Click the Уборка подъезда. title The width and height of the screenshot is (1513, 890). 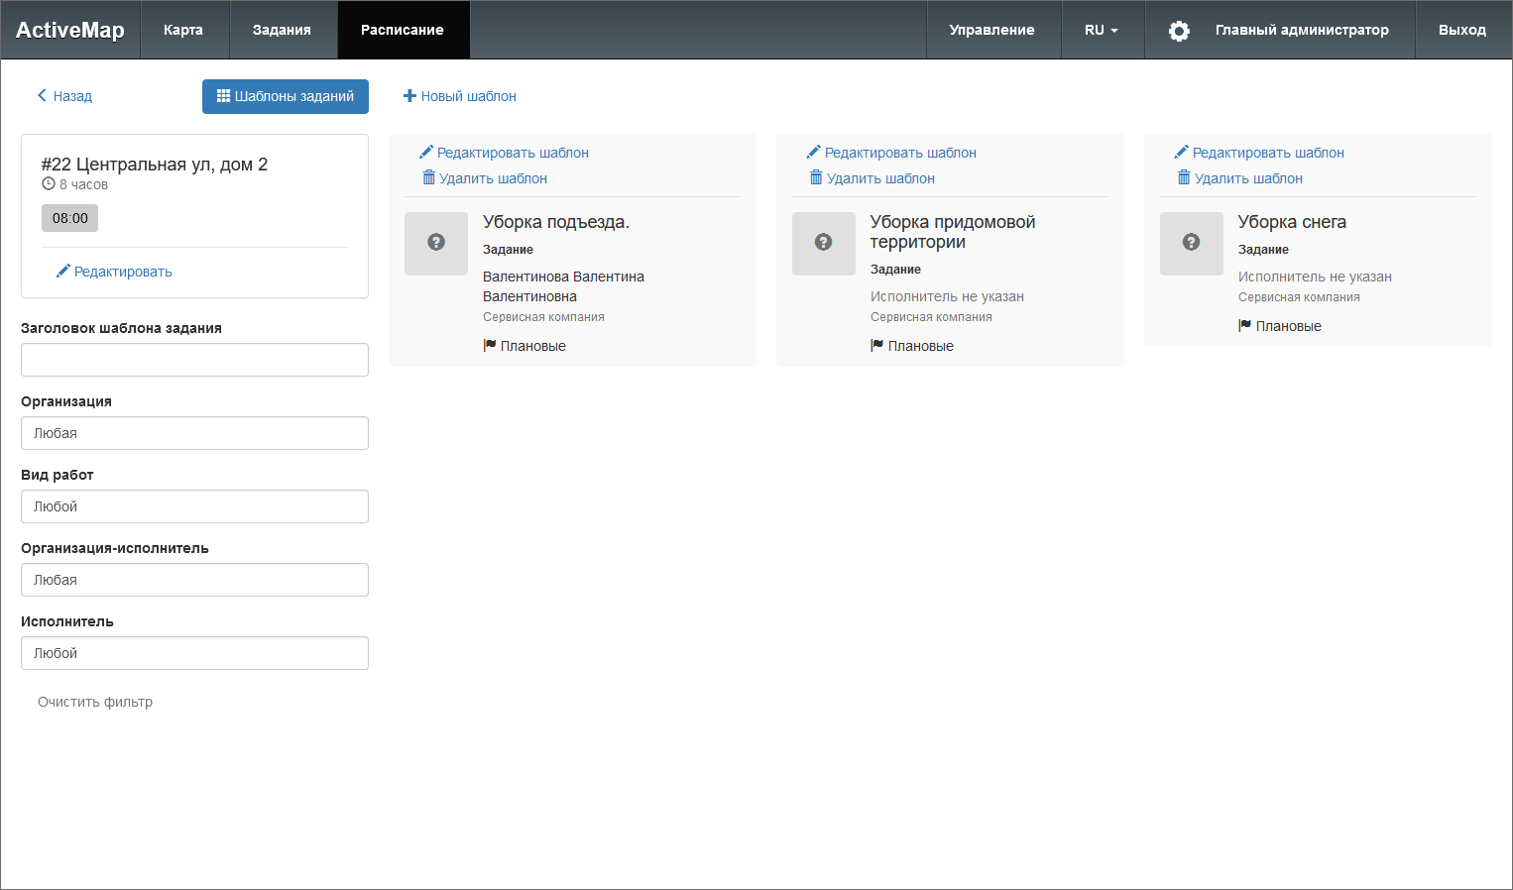click(x=556, y=222)
